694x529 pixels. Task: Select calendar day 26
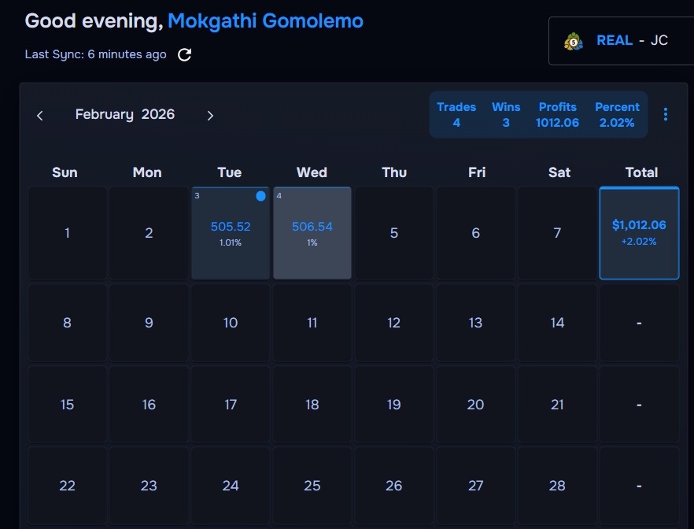click(394, 486)
